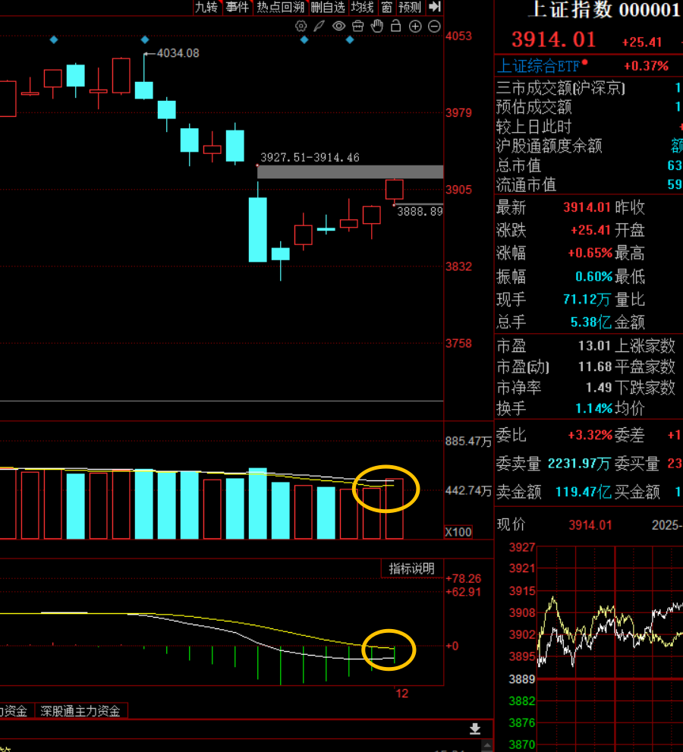Click the gray 3927.51-3914.46 gap zone

coord(350,171)
